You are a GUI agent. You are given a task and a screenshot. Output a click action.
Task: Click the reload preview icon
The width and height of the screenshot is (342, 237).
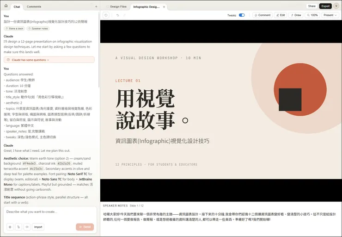[106, 15]
